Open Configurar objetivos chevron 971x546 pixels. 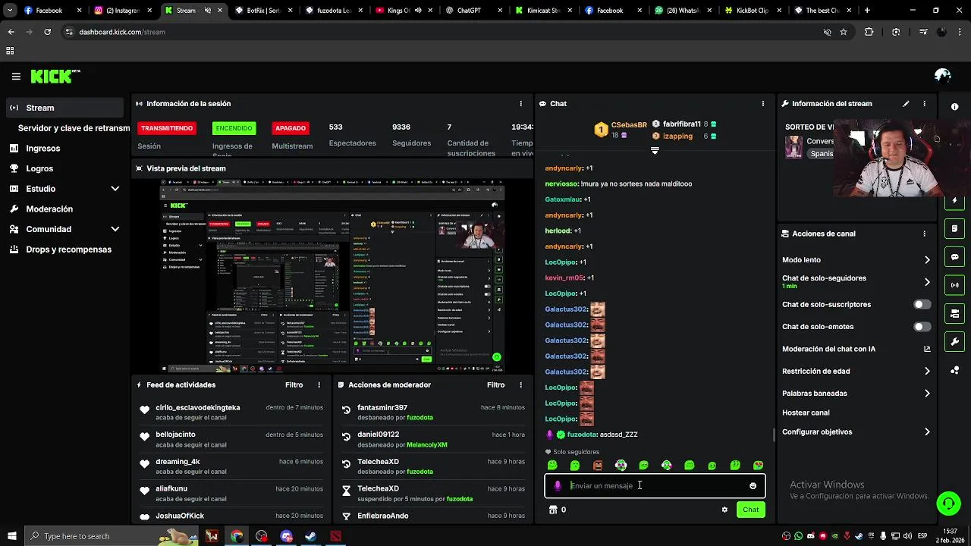pos(927,431)
